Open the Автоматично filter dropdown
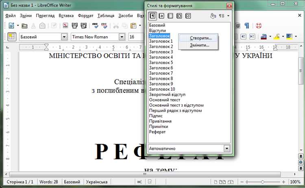 (x=227, y=149)
